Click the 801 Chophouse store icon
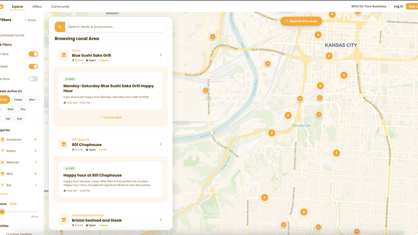 (x=64, y=144)
